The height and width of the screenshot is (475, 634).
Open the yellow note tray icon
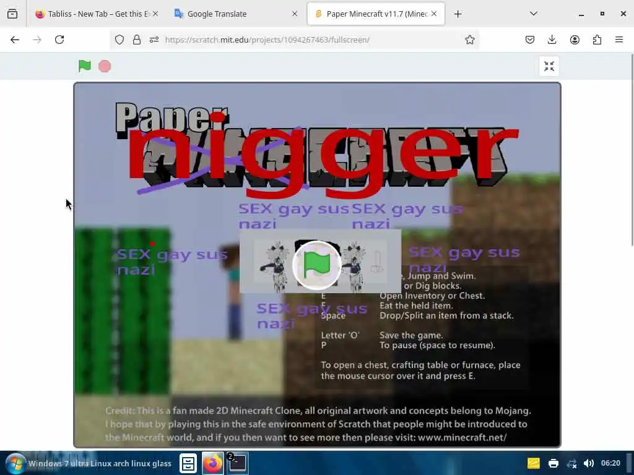click(x=534, y=463)
